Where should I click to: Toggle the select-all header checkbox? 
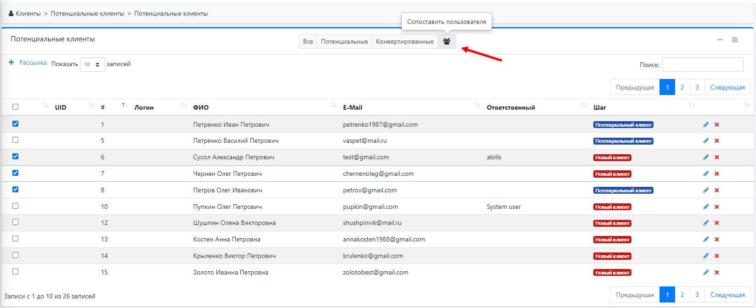pyautogui.click(x=16, y=107)
